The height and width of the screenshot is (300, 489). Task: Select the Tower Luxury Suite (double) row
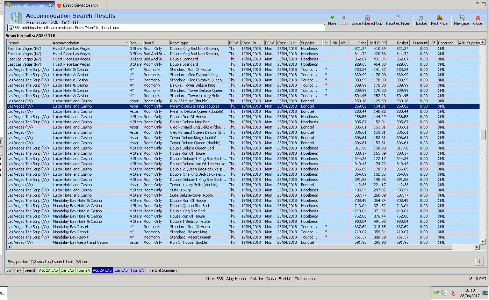pos(243,185)
